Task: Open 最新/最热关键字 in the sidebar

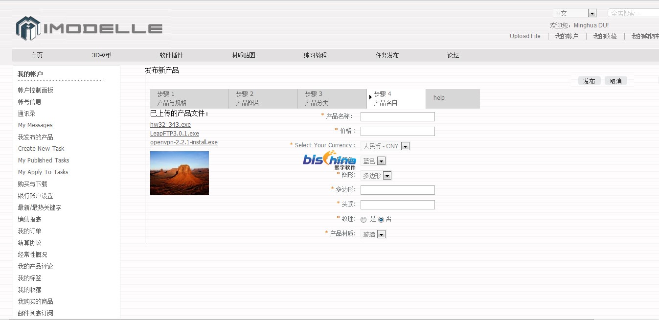Action: click(40, 207)
